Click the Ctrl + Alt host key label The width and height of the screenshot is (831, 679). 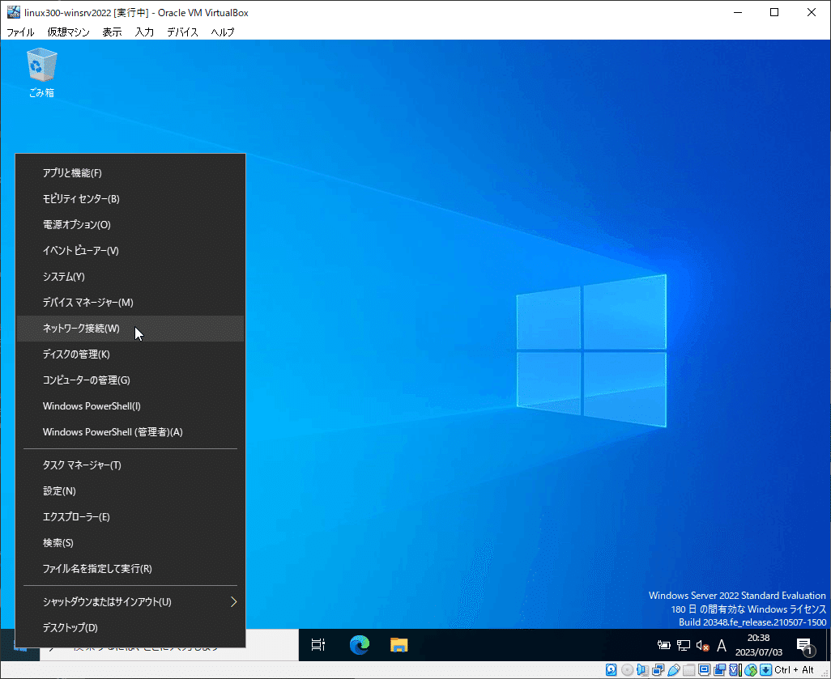(794, 670)
